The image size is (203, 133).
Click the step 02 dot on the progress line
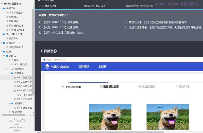[107, 82]
